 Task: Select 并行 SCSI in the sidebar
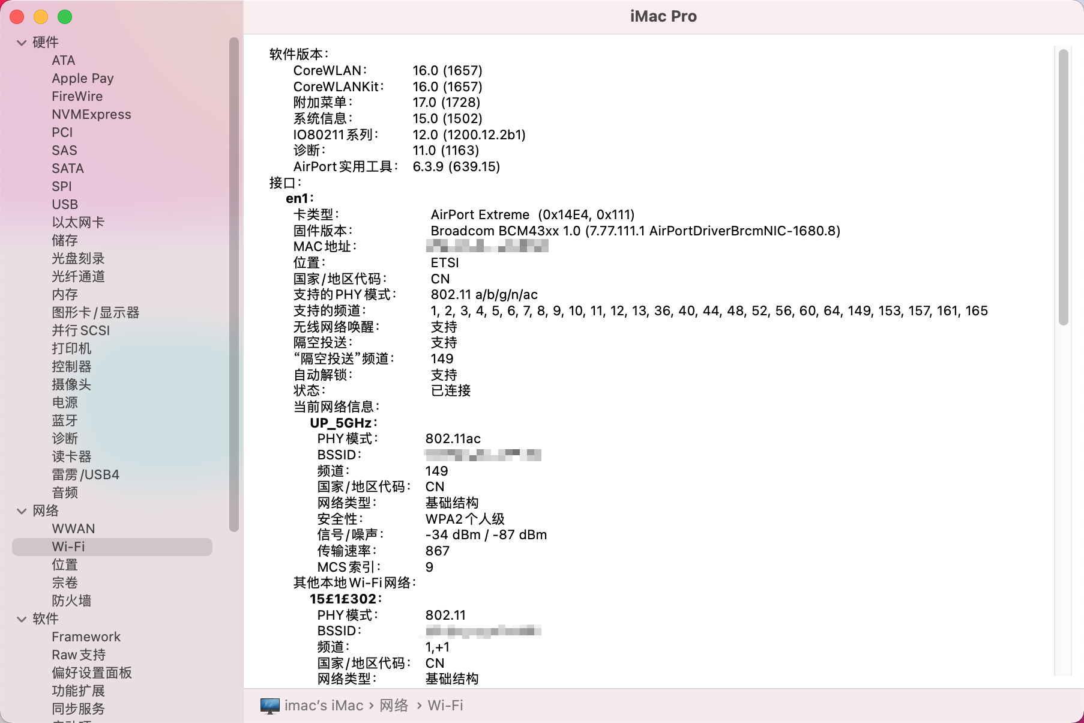(81, 331)
